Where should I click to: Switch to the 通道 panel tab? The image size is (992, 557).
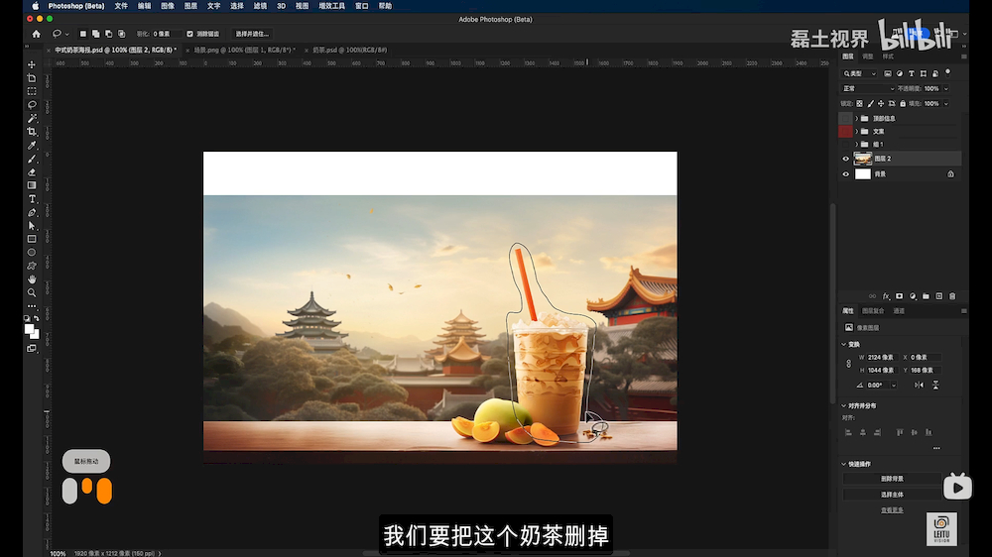point(899,311)
